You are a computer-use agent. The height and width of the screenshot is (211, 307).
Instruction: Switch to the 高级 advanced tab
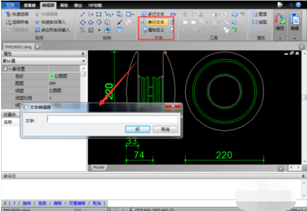coord(64,5)
